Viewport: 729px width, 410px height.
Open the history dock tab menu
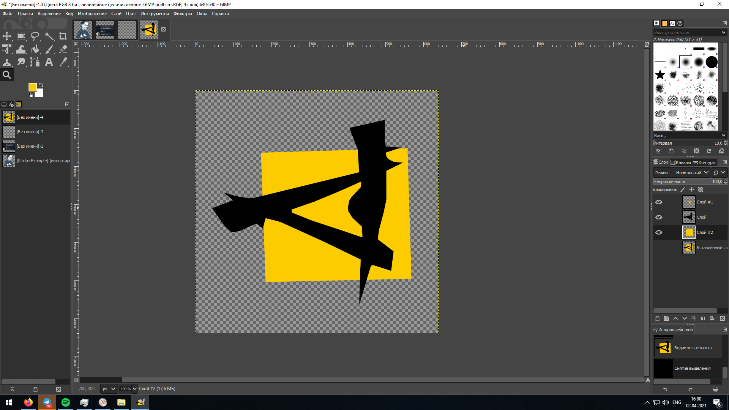click(x=724, y=330)
